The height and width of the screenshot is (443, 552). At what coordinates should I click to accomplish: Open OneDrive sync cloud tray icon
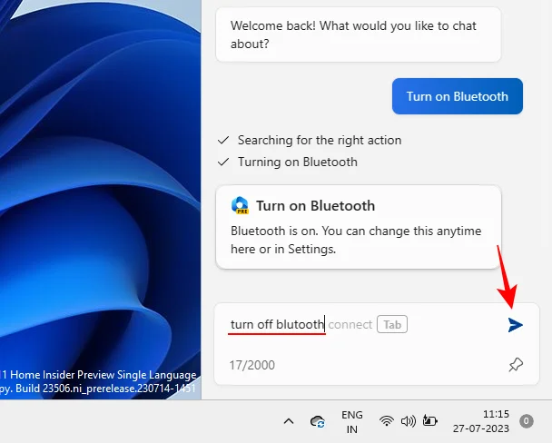[318, 421]
